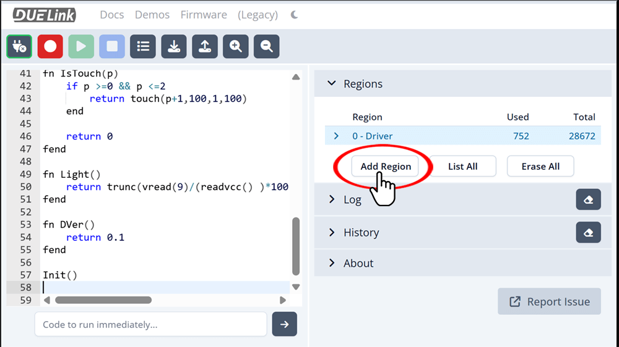Image resolution: width=619 pixels, height=347 pixels.
Task: Zoom in with magnifier plus icon
Action: point(236,46)
